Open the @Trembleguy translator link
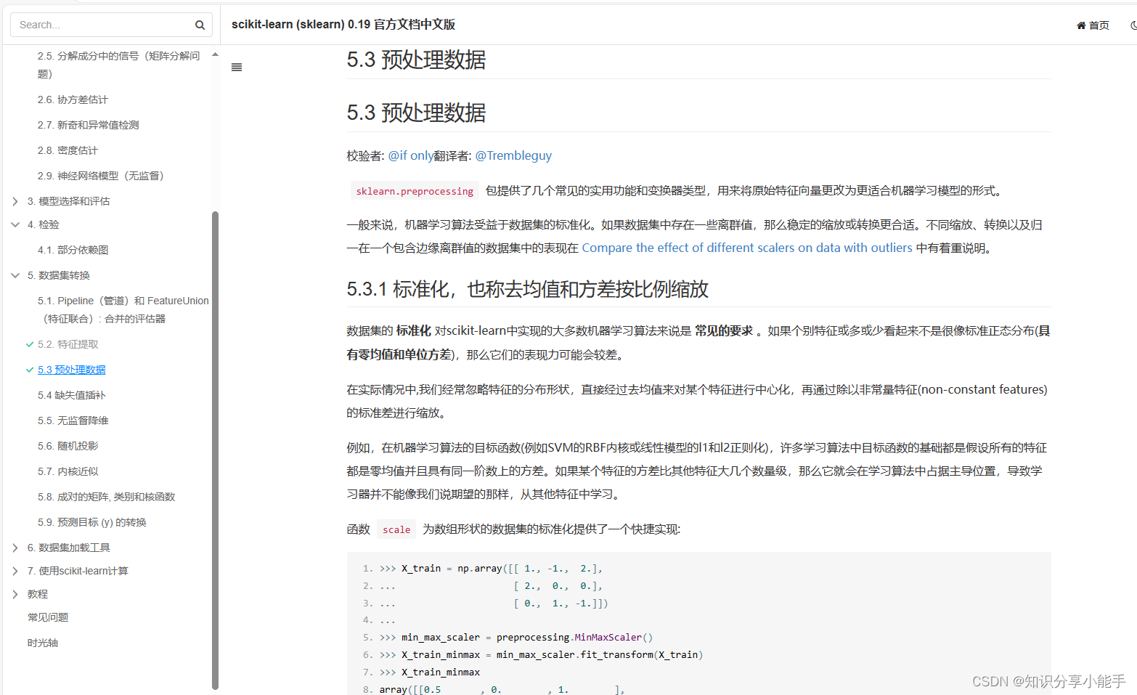Viewport: 1137px width, 695px height. (513, 155)
